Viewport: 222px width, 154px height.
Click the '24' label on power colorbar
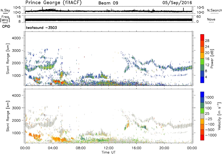207,47
